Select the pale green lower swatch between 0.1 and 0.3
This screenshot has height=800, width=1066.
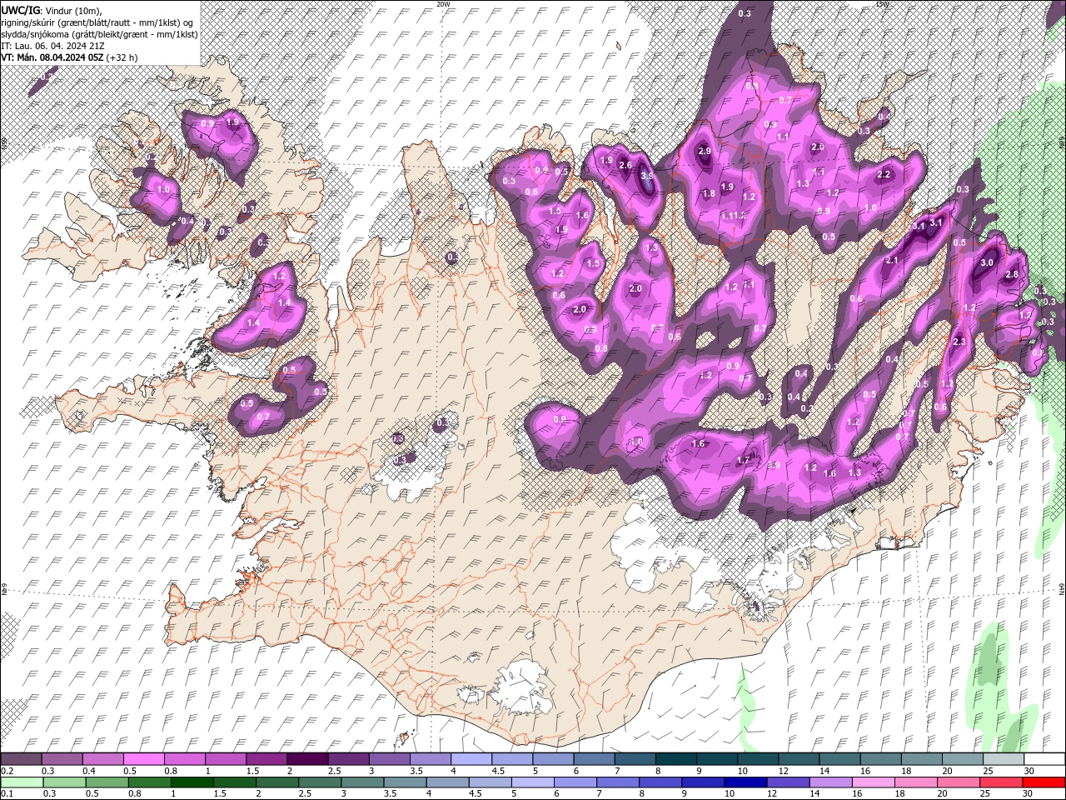coord(21,782)
